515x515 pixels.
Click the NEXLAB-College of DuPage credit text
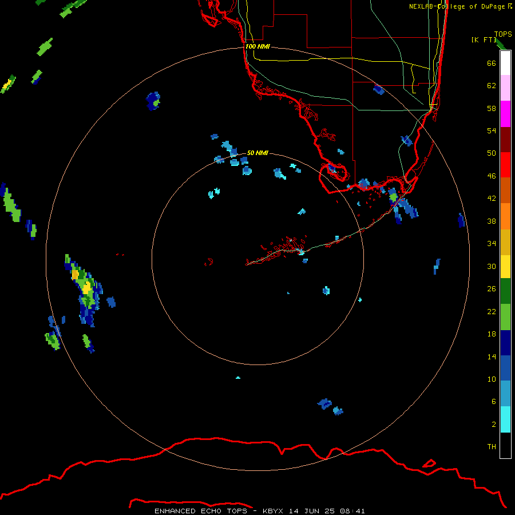click(x=460, y=6)
